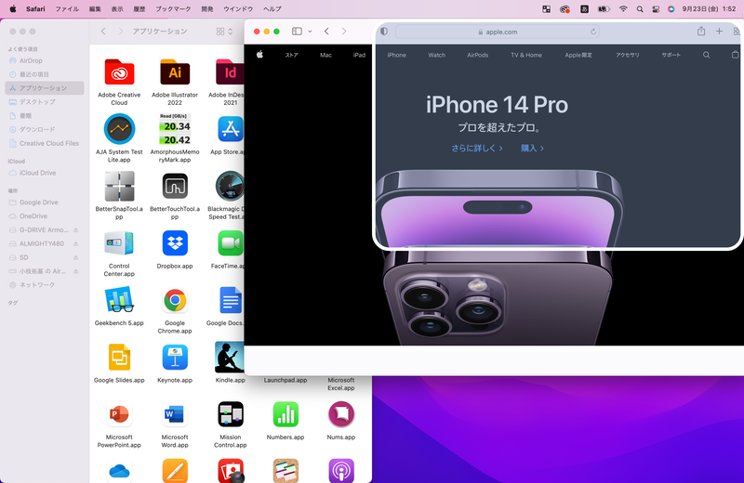Screen dimensions: 744x483
Task: Click Safari share icon
Action: tap(701, 32)
